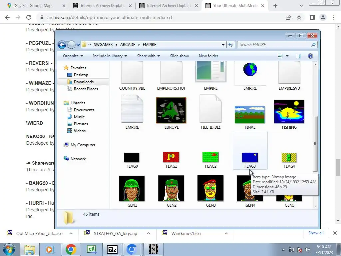Open the Pictures library
This screenshot has height=256, width=341.
point(81,124)
